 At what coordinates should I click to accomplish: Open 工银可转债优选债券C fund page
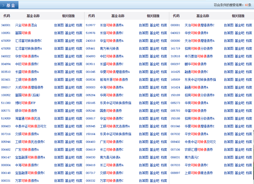pyautogui.click(x=30, y=142)
